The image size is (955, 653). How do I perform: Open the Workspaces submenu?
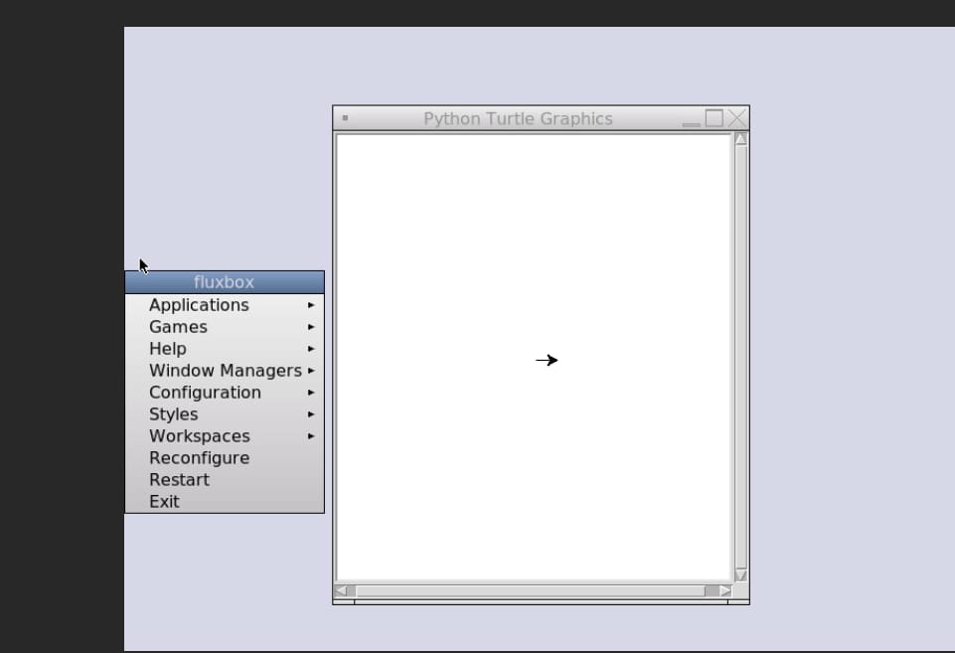pyautogui.click(x=225, y=436)
